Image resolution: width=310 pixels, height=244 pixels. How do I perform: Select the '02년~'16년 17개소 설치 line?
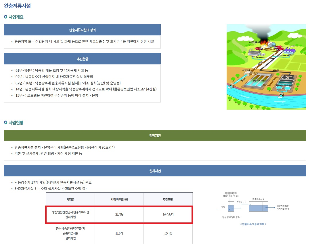[68, 83]
